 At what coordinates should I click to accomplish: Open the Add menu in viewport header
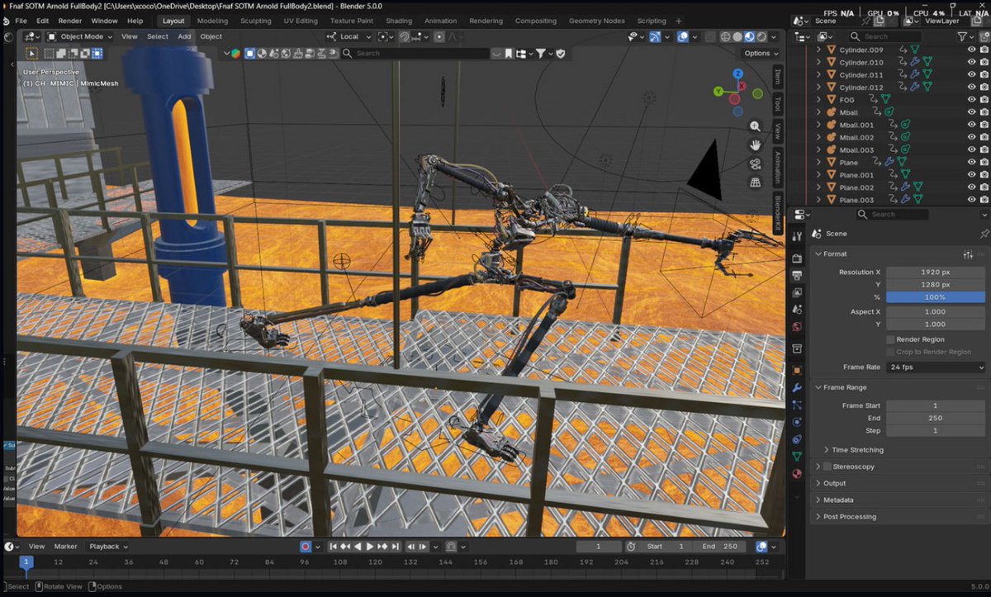[184, 36]
